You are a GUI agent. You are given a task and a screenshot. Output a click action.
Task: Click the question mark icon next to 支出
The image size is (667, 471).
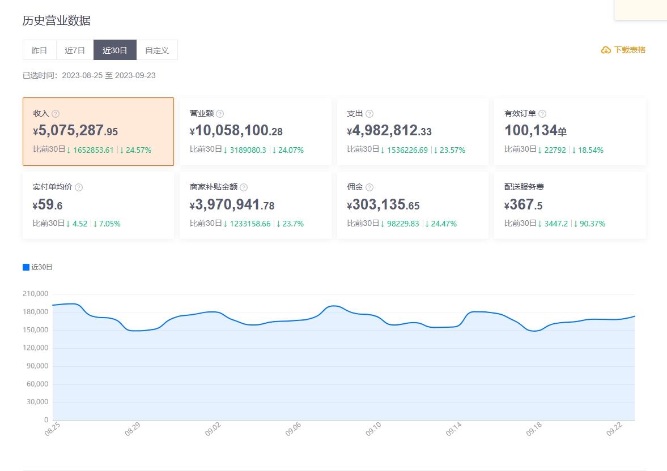(x=369, y=114)
